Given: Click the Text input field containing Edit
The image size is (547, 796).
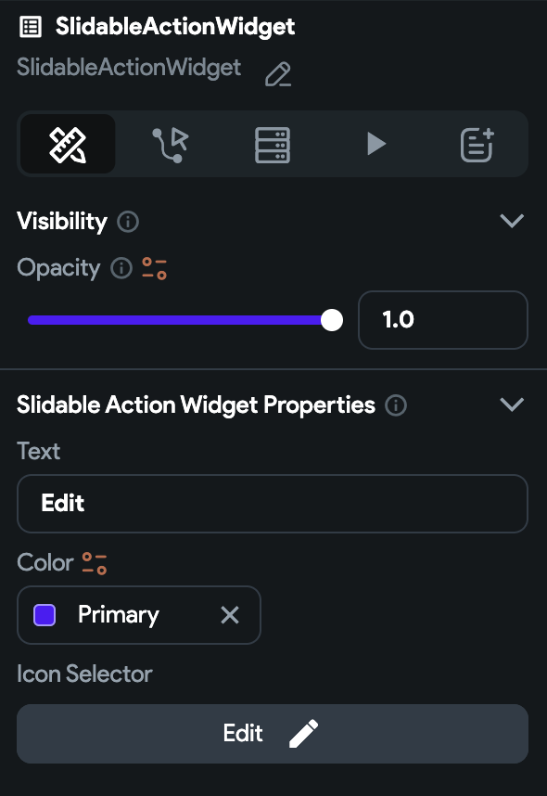Looking at the screenshot, I should pos(273,504).
